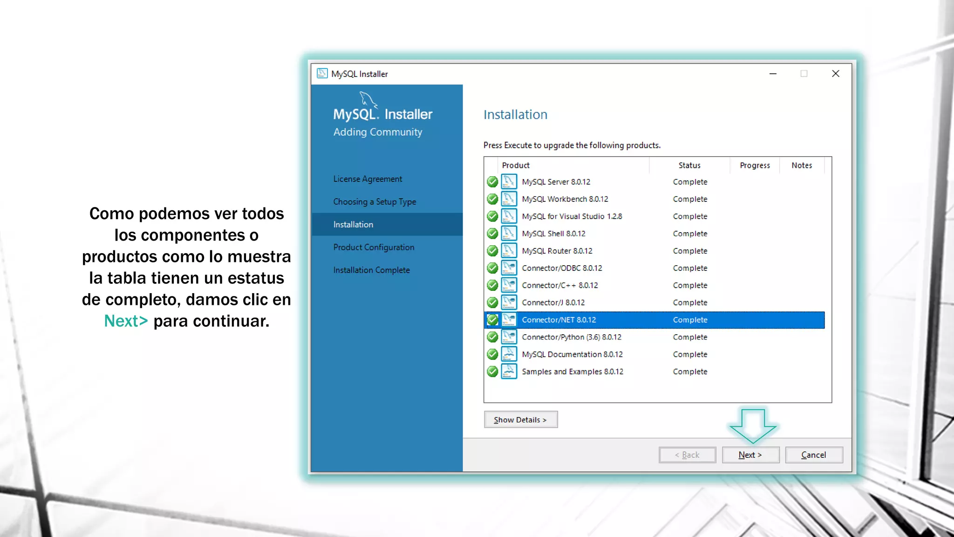Open Installation Complete step in sidebar
The width and height of the screenshot is (954, 537).
371,270
